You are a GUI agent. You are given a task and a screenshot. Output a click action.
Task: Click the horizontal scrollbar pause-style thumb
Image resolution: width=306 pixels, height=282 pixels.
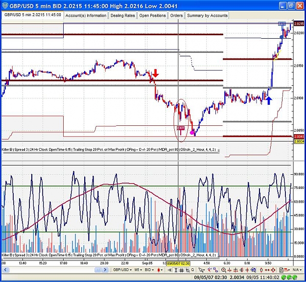click(98, 270)
